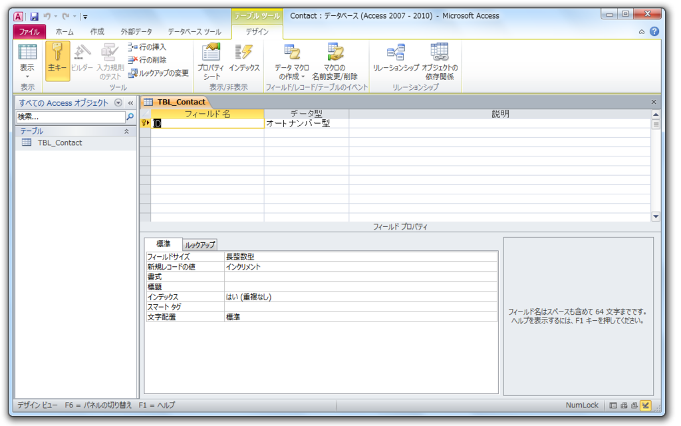Image resolution: width=681 pixels, height=426 pixels.
Task: Click the 標題 property field
Action: point(360,287)
